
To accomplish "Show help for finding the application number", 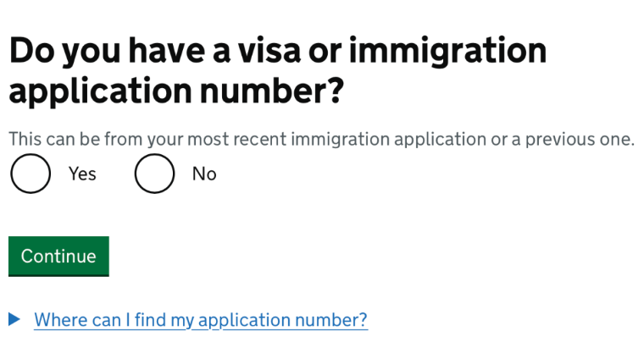I will (x=201, y=320).
